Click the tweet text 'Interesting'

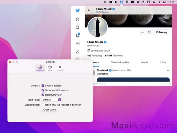pyautogui.click(x=102, y=74)
